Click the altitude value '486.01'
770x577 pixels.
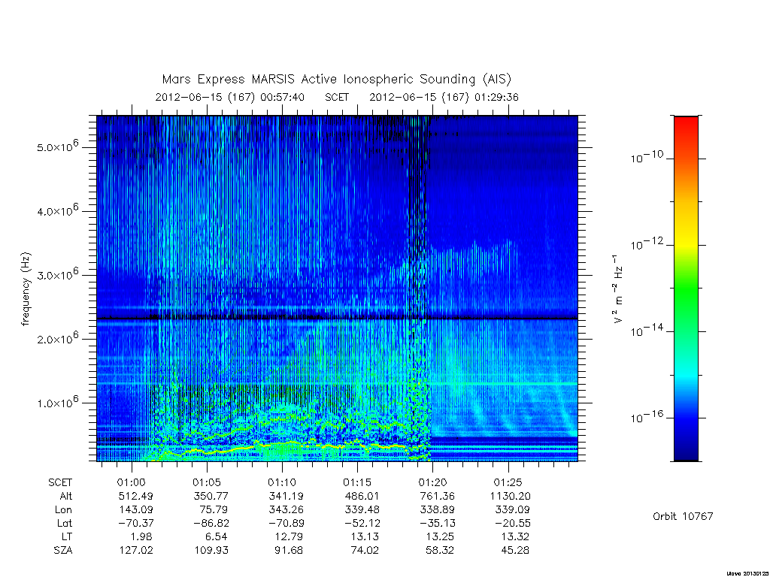362,496
